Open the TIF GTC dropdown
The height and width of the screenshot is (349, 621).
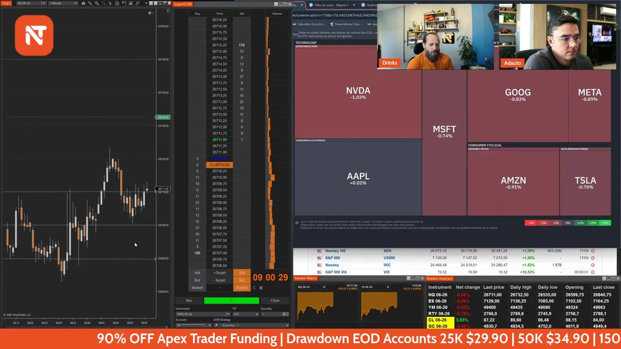(x=257, y=314)
